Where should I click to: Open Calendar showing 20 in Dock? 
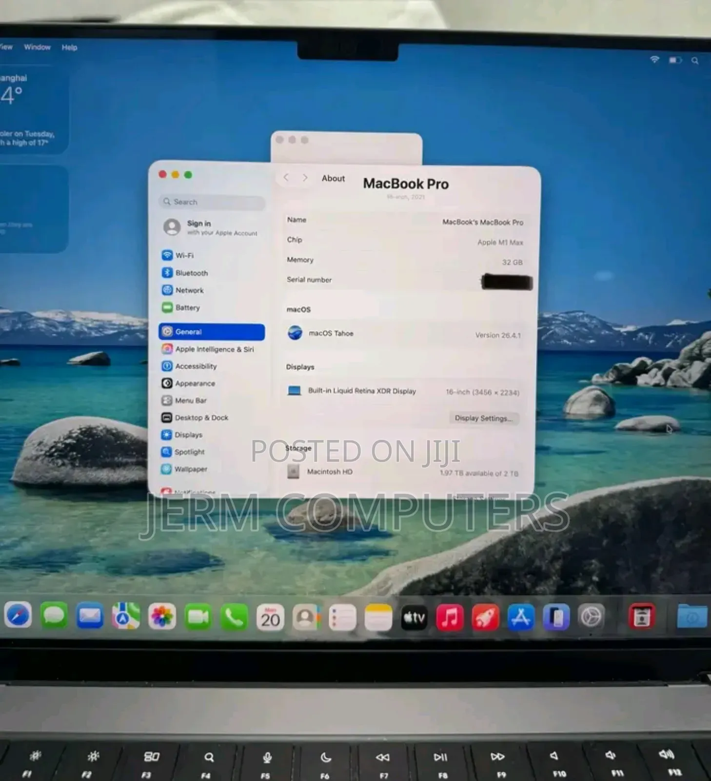(x=270, y=618)
